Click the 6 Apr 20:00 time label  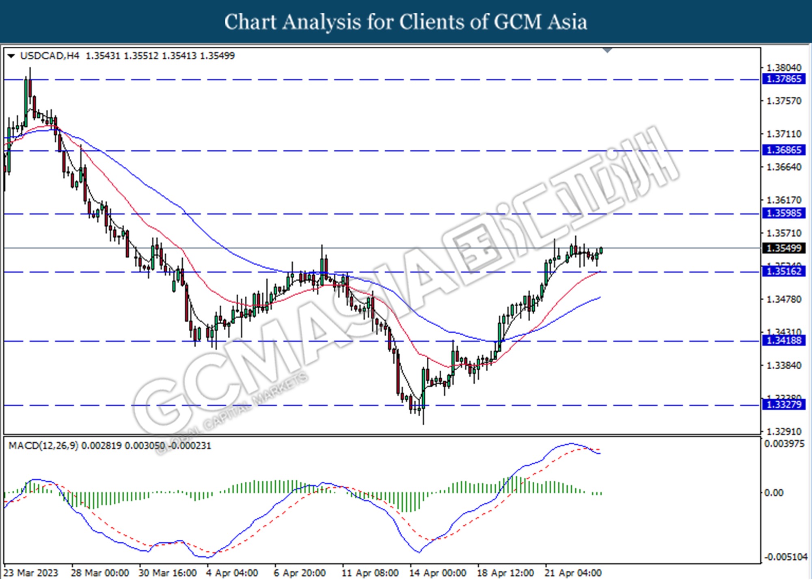click(300, 573)
